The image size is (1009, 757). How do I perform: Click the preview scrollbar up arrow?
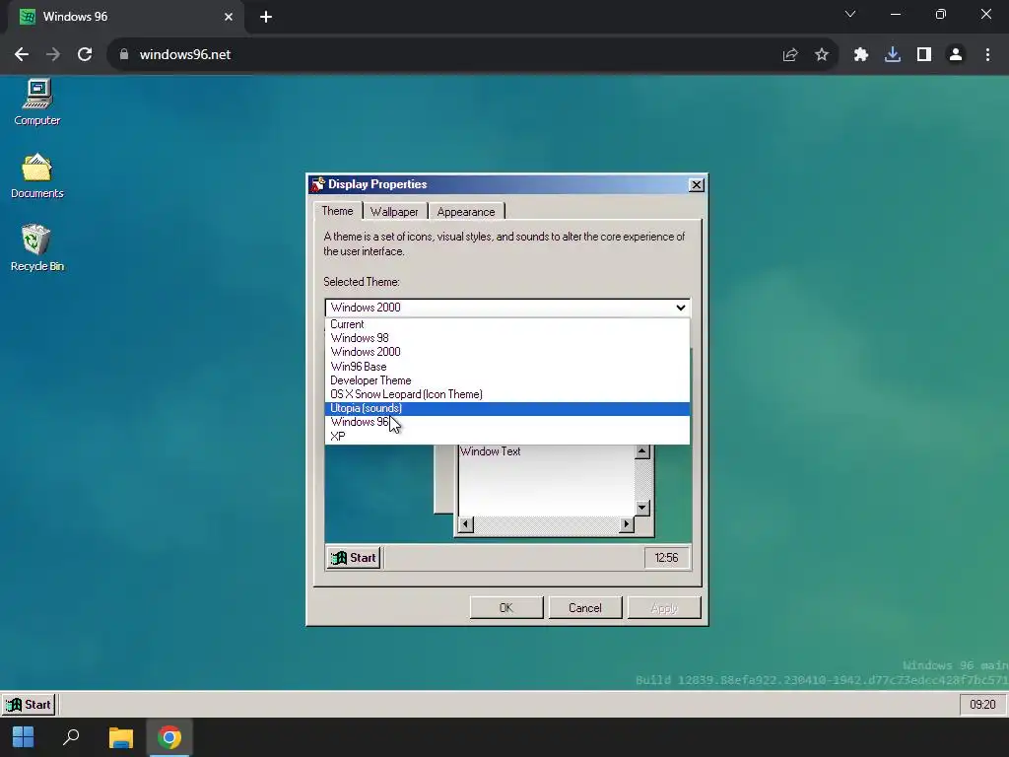coord(641,451)
